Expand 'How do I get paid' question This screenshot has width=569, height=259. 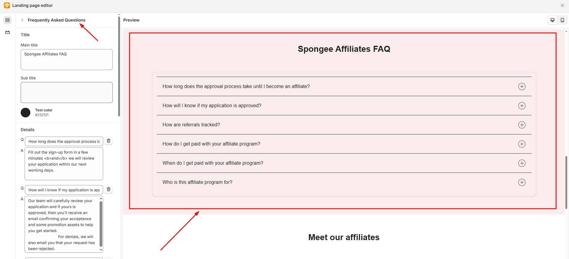[522, 144]
